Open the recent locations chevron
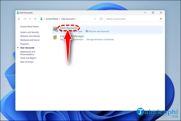The image size is (181, 121). coord(30,19)
